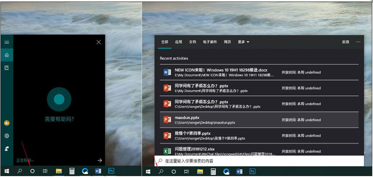Switch to the 网页 search tab

pos(227,42)
